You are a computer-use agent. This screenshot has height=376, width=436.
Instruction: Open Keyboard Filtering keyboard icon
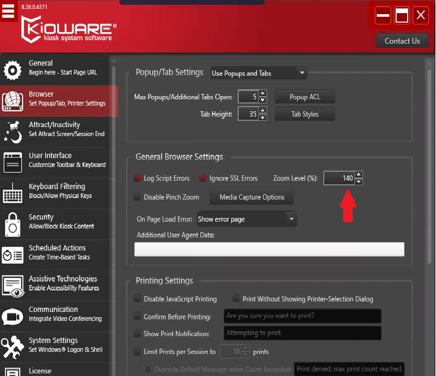point(13,192)
